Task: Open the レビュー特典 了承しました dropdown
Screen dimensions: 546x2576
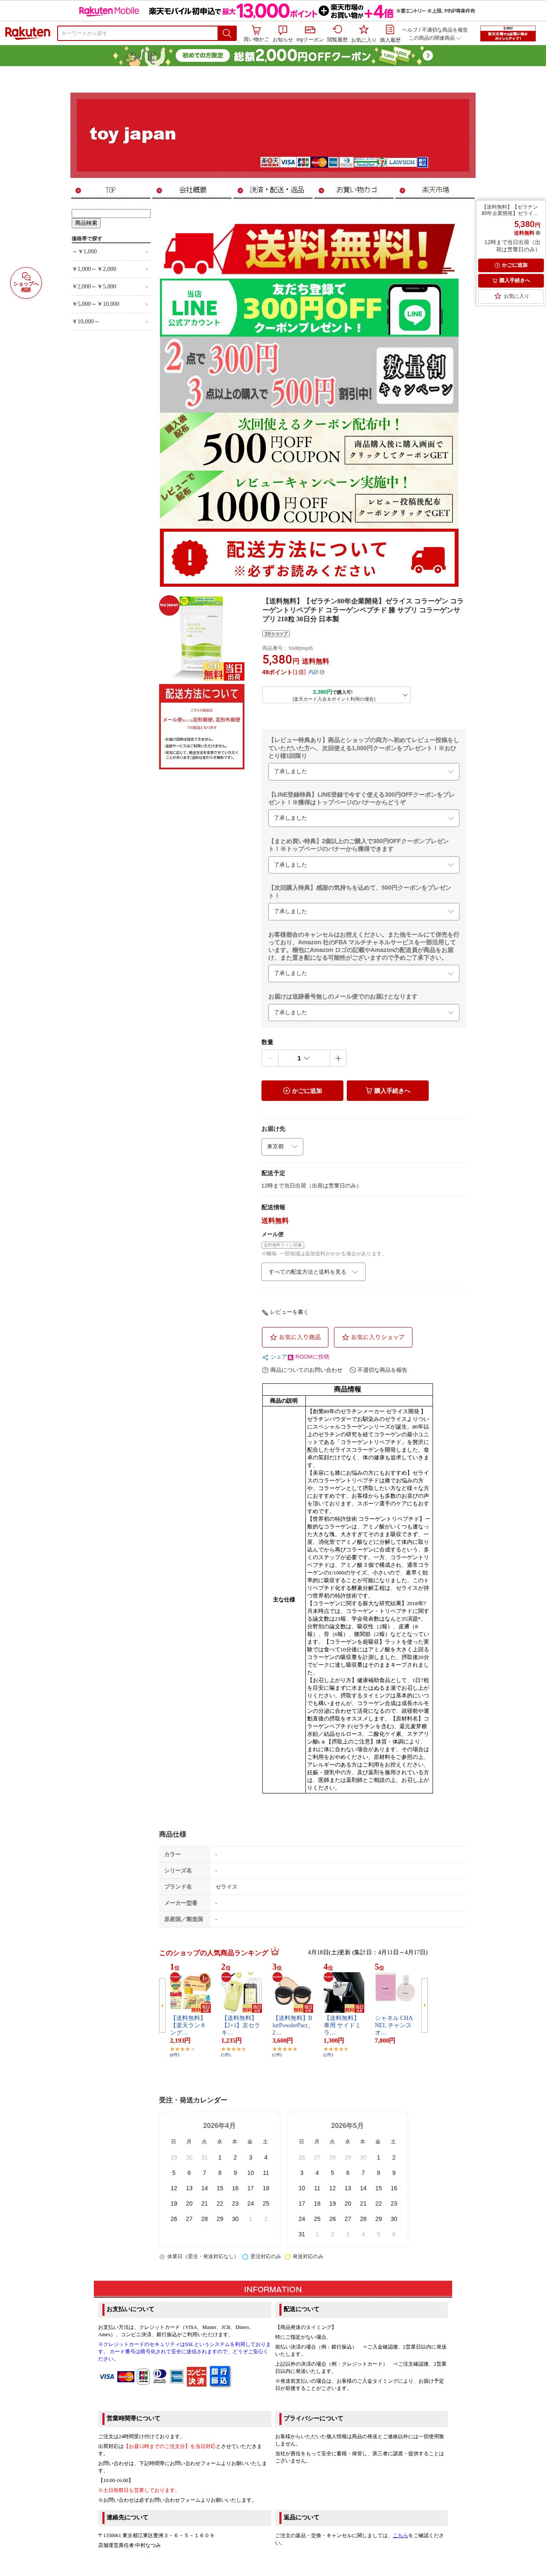Action: [x=364, y=771]
